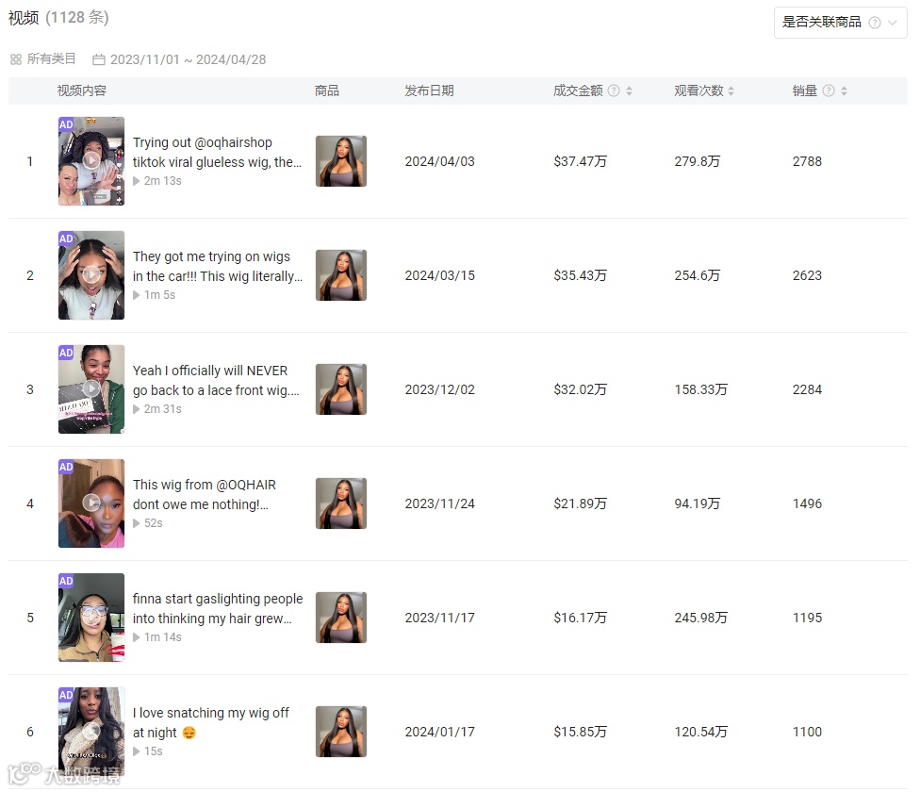Image resolution: width=920 pixels, height=792 pixels.
Task: Click help icon in 是否关联商品 dropdown
Action: pyautogui.click(x=874, y=23)
